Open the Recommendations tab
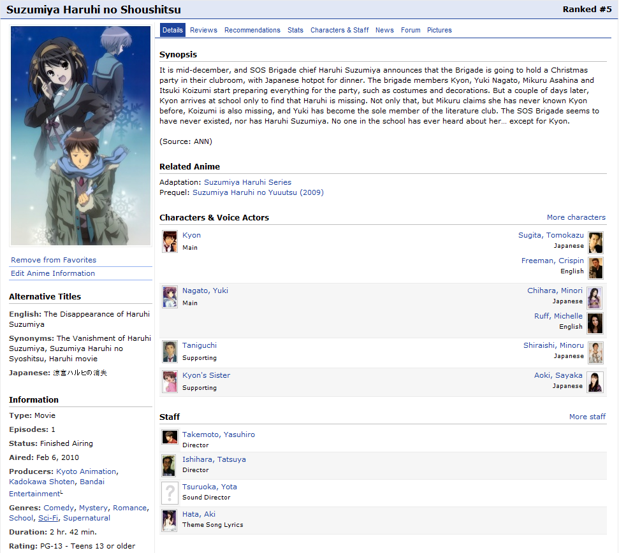 pos(252,30)
